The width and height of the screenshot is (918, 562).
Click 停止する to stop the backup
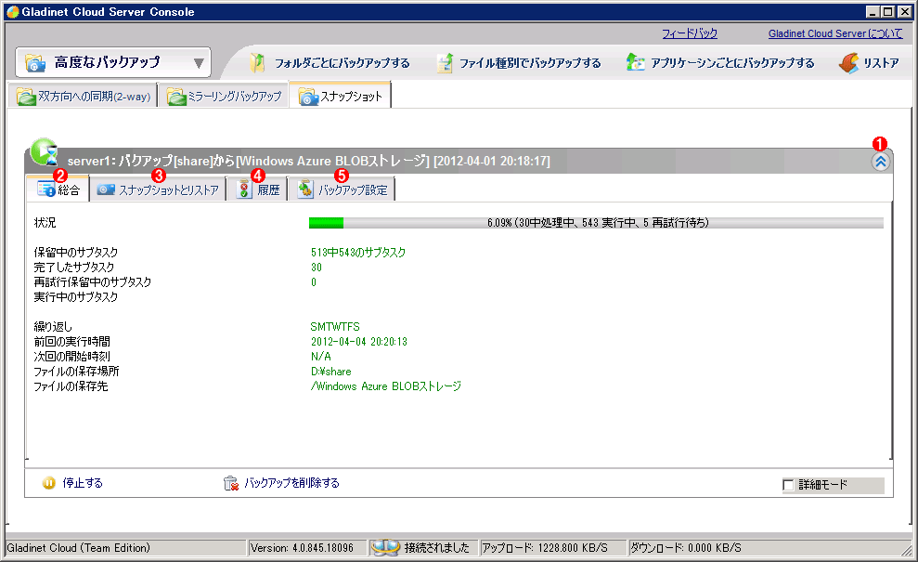83,483
